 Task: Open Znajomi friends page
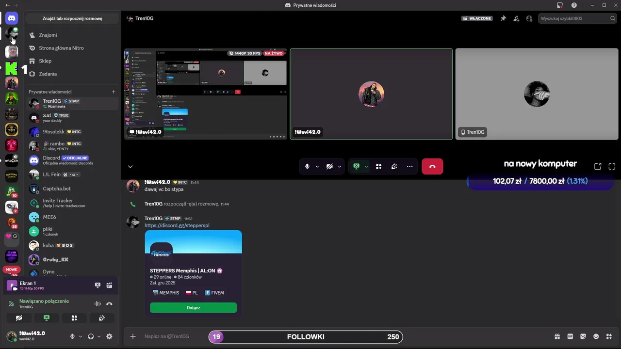tap(72, 35)
